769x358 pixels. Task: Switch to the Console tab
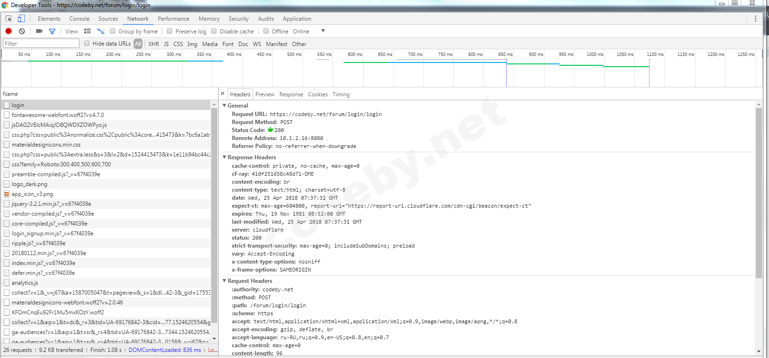(x=79, y=19)
